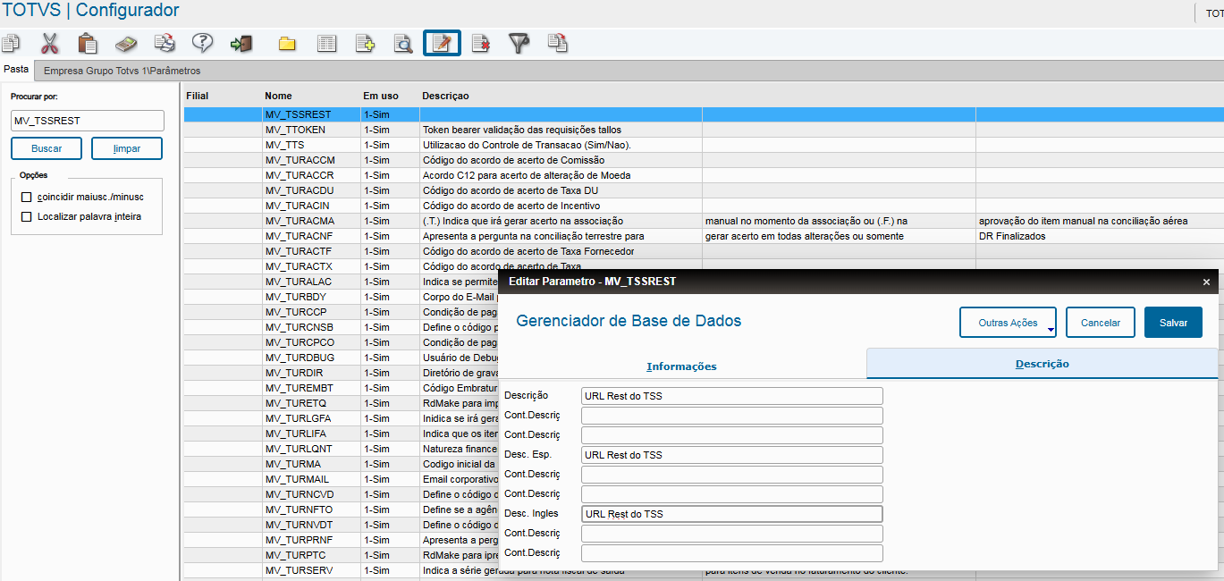Click the Buscar button
Image resolution: width=1224 pixels, height=581 pixels.
(47, 148)
